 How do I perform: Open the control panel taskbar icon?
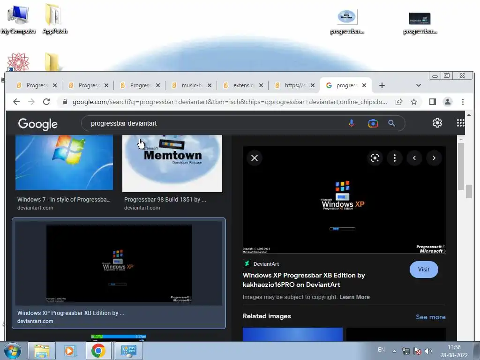click(x=128, y=351)
